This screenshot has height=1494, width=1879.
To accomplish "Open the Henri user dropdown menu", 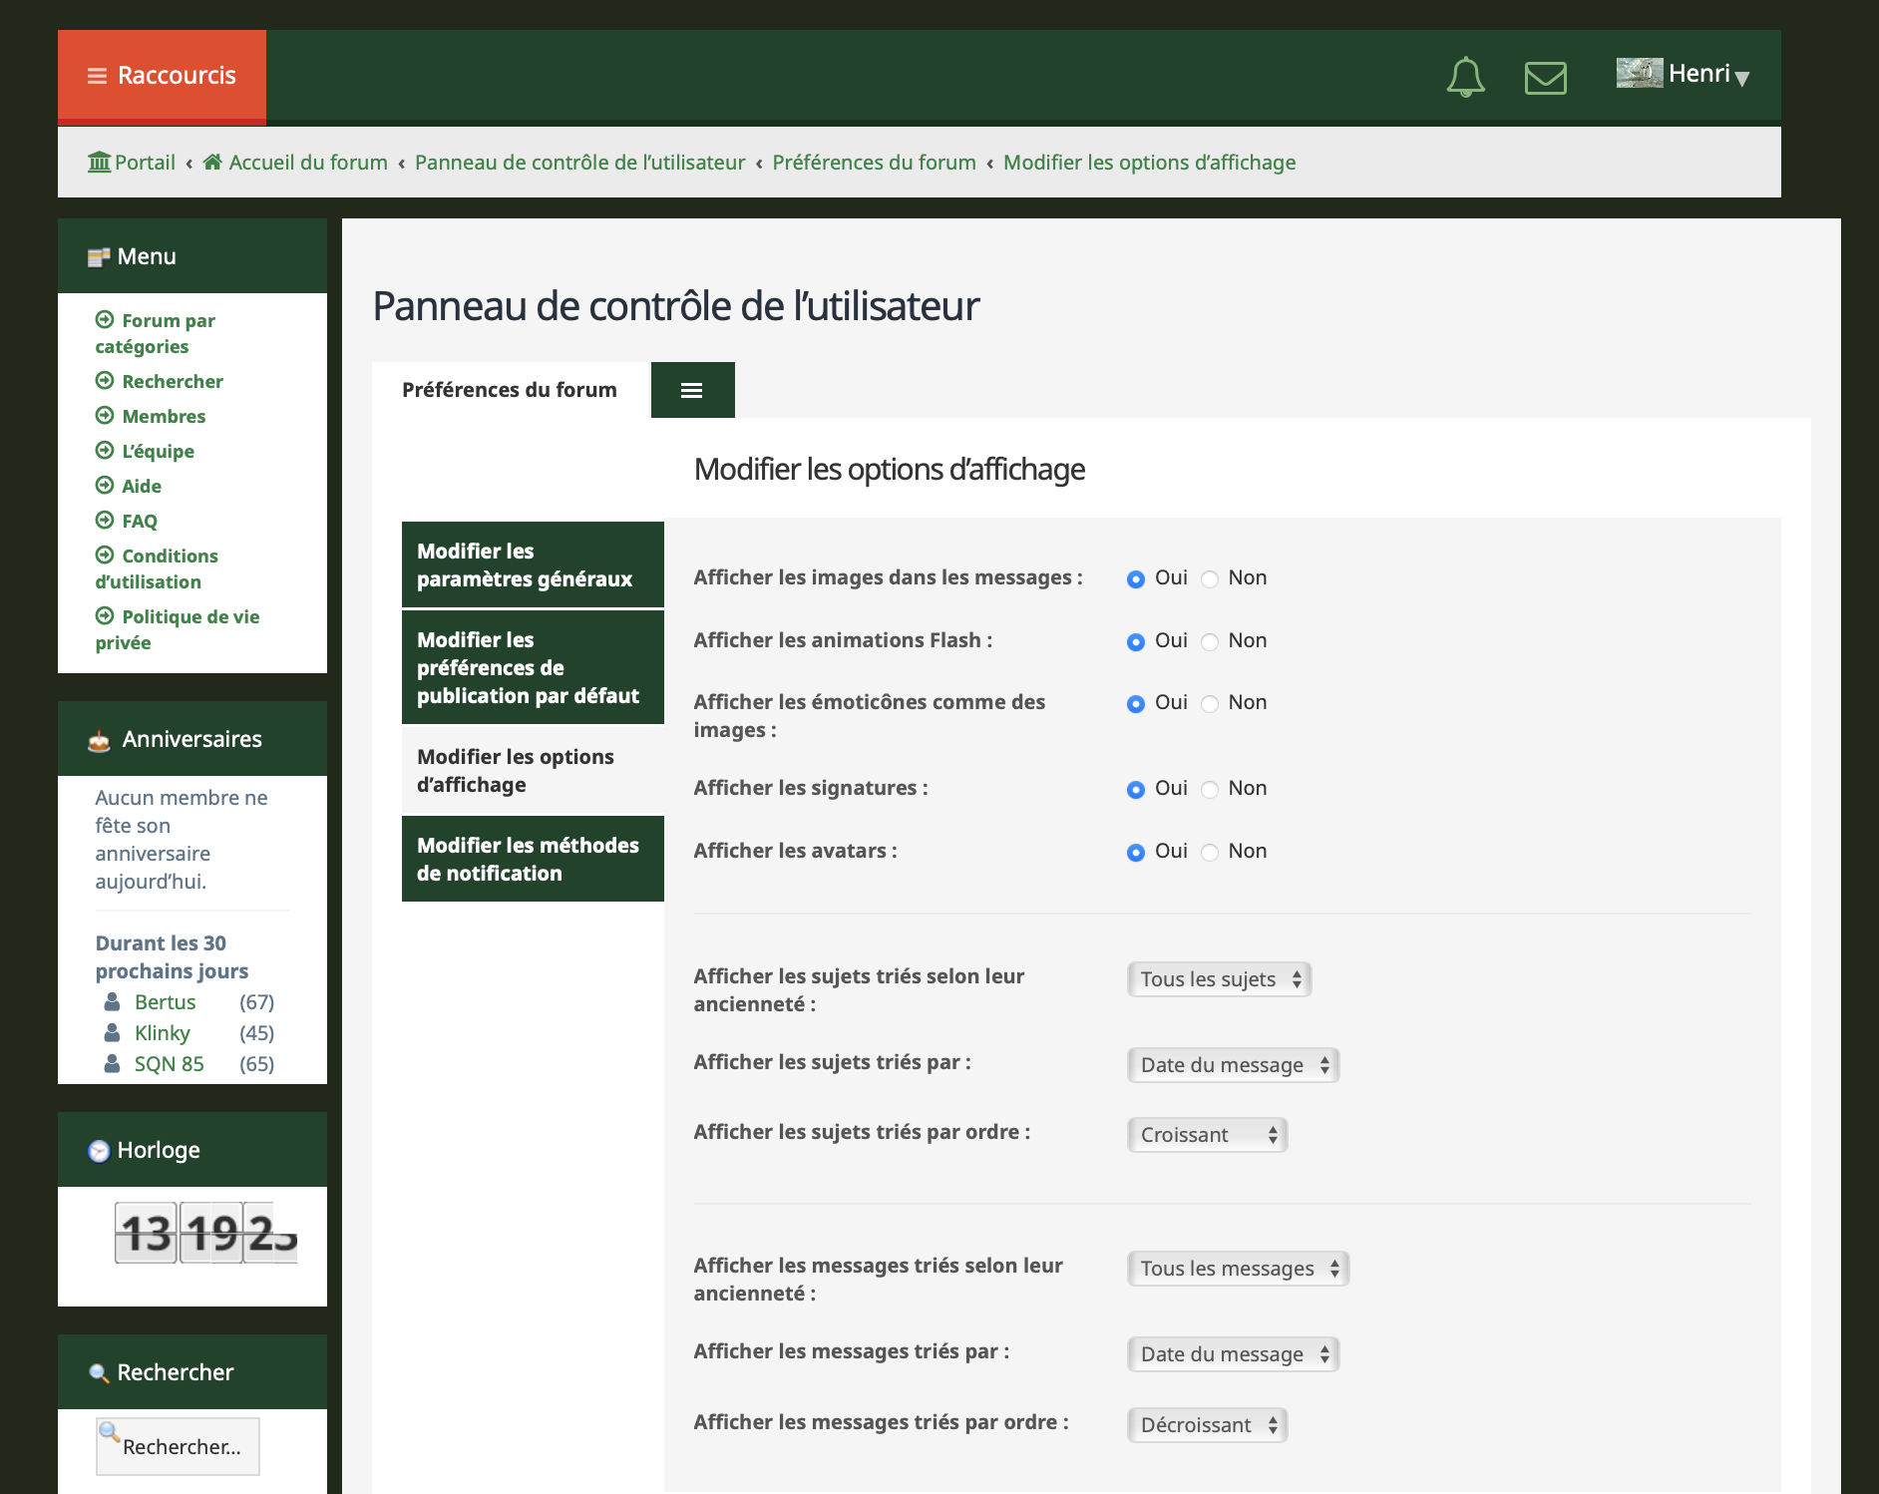I will (1707, 74).
